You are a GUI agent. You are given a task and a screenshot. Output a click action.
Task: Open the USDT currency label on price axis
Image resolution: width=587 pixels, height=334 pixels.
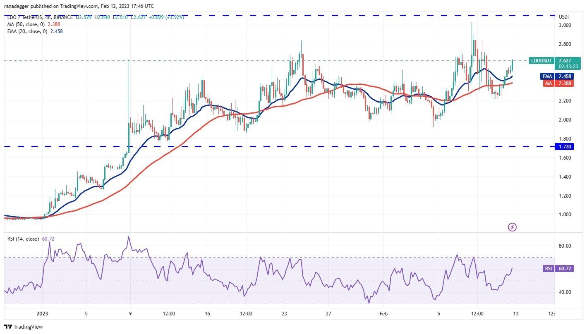point(565,17)
